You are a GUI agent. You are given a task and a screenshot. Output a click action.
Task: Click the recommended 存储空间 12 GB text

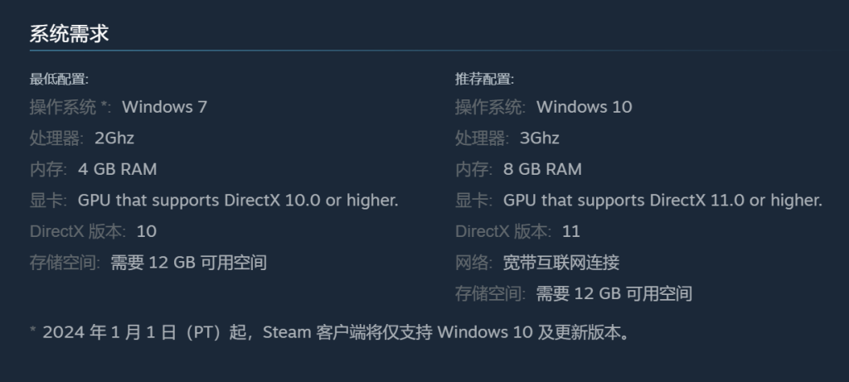[614, 294]
